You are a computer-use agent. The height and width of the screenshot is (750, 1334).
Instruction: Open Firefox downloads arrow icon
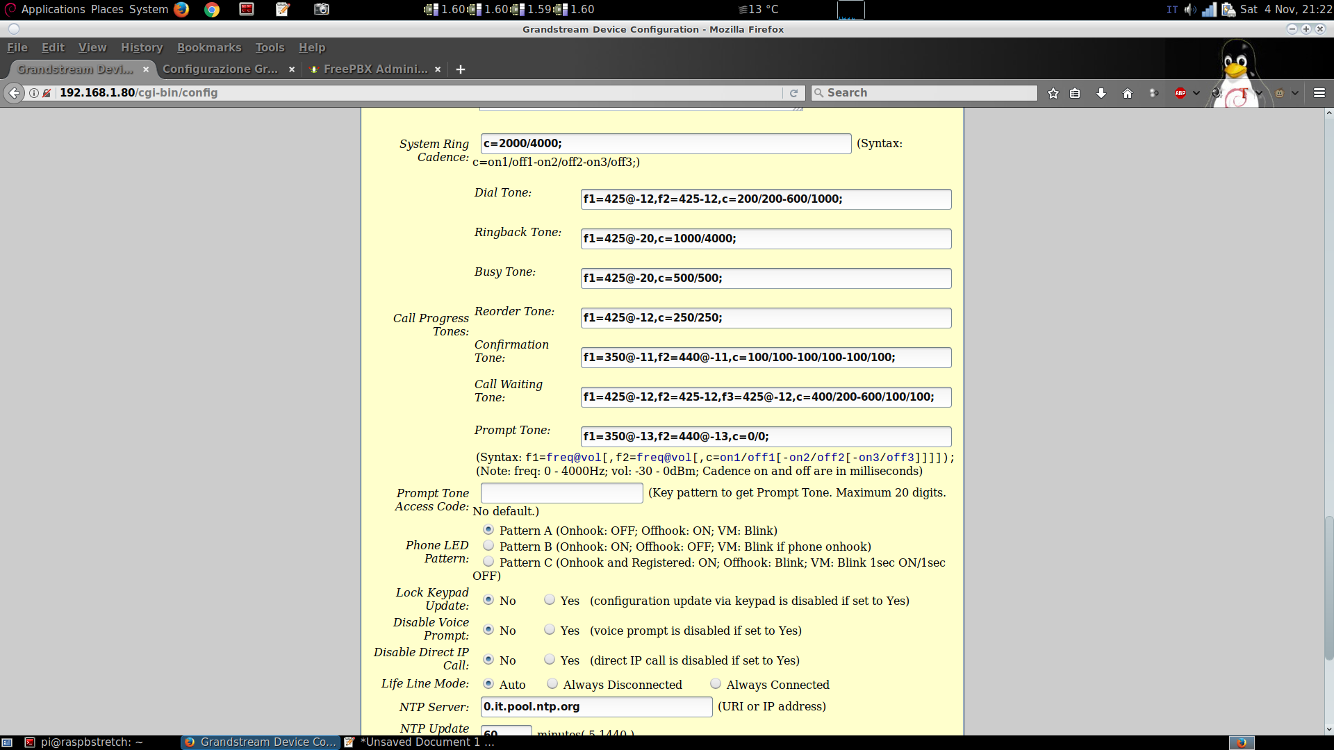coord(1101,93)
